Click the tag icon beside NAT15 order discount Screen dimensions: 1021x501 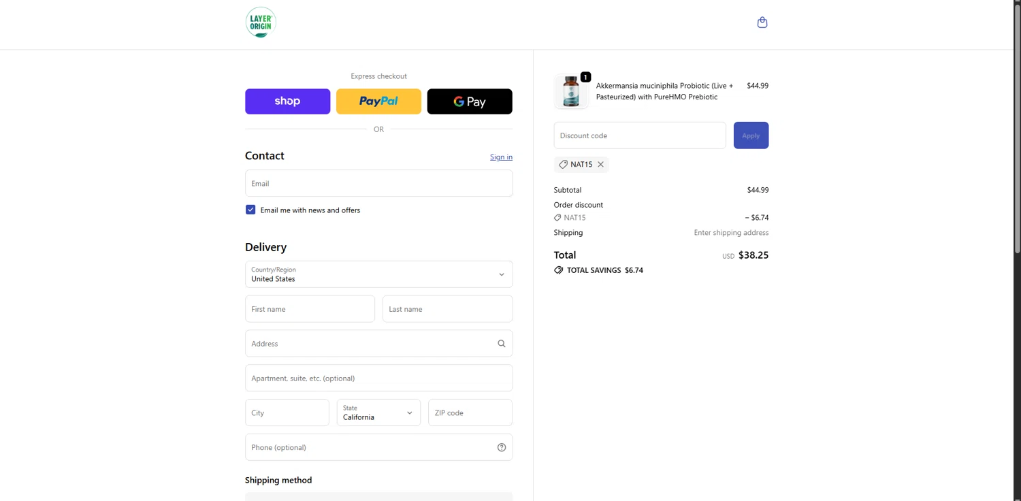(558, 218)
